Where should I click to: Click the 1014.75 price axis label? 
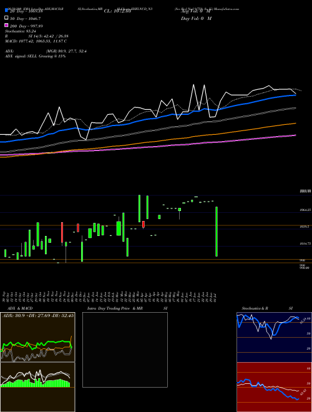(x=305, y=243)
